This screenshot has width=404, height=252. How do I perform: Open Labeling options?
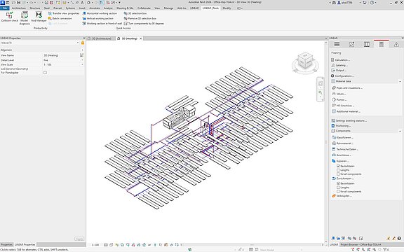click(339, 65)
